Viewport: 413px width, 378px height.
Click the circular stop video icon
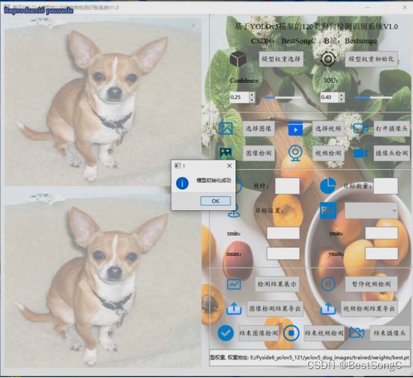pos(291,333)
